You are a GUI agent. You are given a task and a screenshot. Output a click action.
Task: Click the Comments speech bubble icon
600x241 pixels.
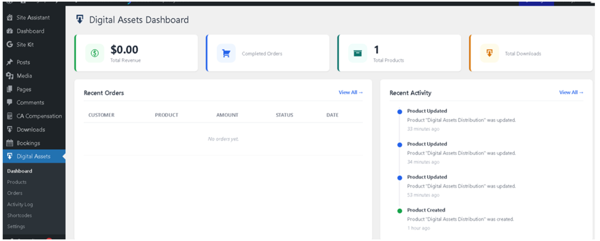(x=10, y=102)
